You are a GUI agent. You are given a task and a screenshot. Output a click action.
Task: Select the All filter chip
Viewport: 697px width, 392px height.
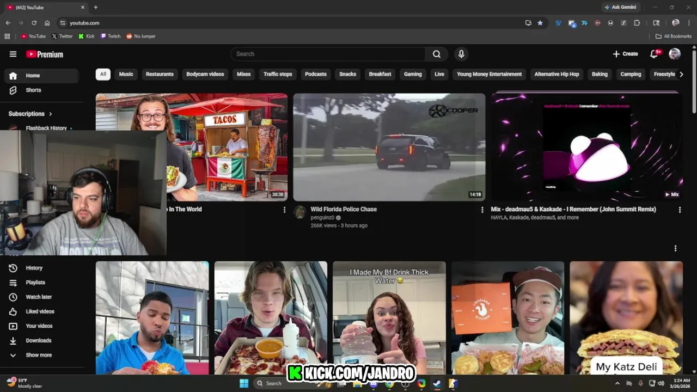[x=103, y=74]
